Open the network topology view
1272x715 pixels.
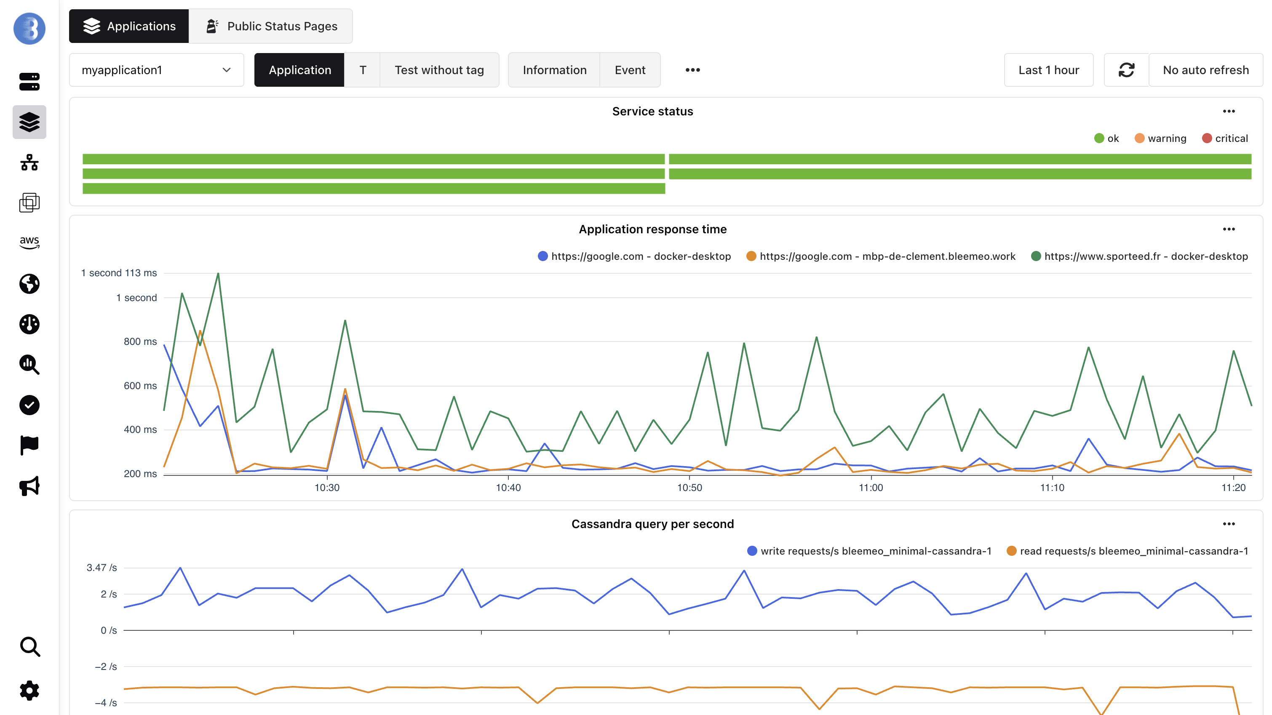(29, 163)
